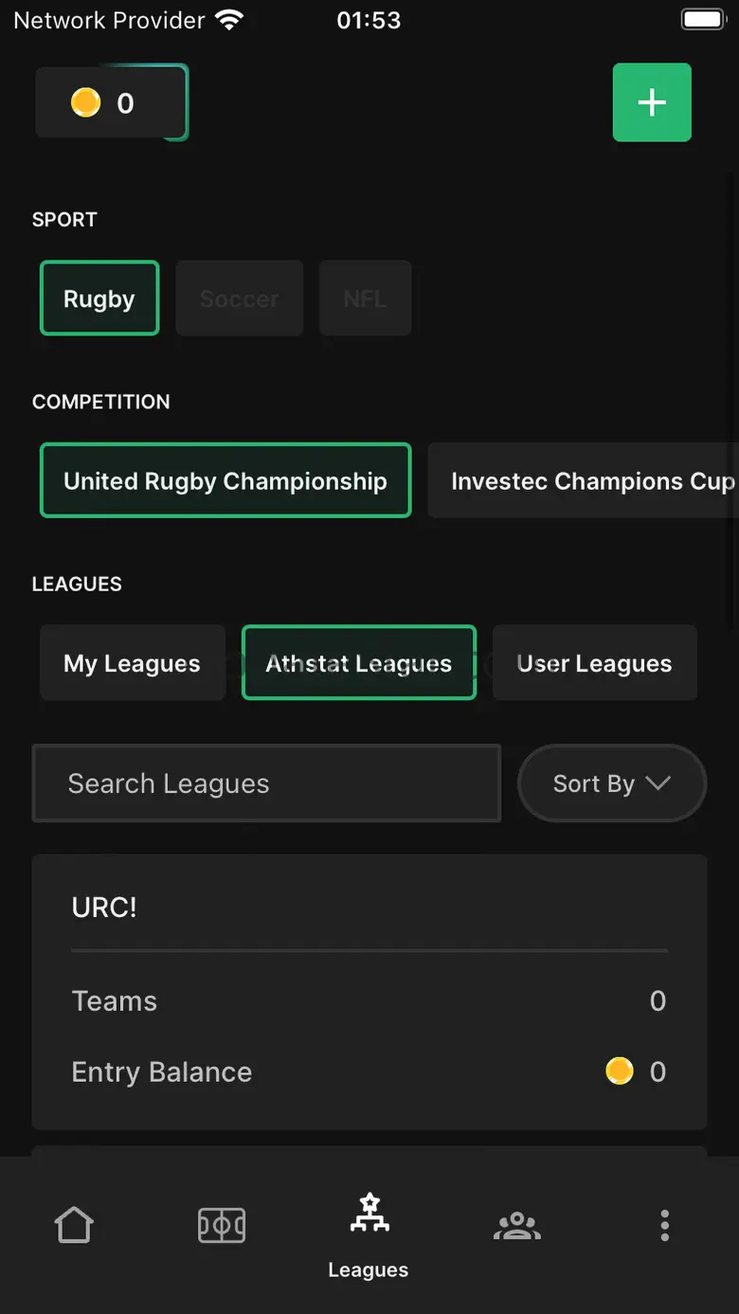Tap the Leagues trophy hierarchy icon

(369, 1215)
